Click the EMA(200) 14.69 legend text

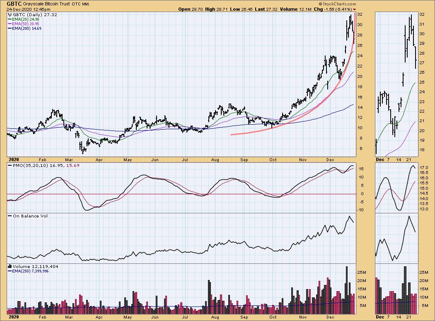[x=27, y=28]
